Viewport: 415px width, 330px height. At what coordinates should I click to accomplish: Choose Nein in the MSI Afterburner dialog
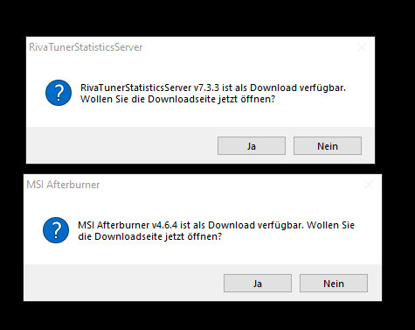334,283
